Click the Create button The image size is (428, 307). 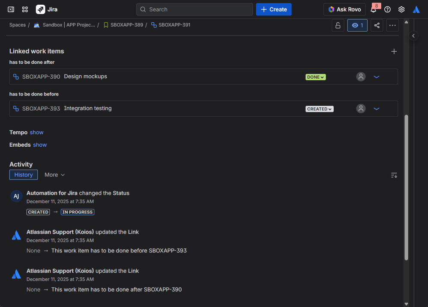274,9
